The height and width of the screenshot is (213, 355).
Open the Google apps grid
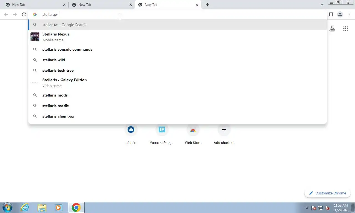346,29
